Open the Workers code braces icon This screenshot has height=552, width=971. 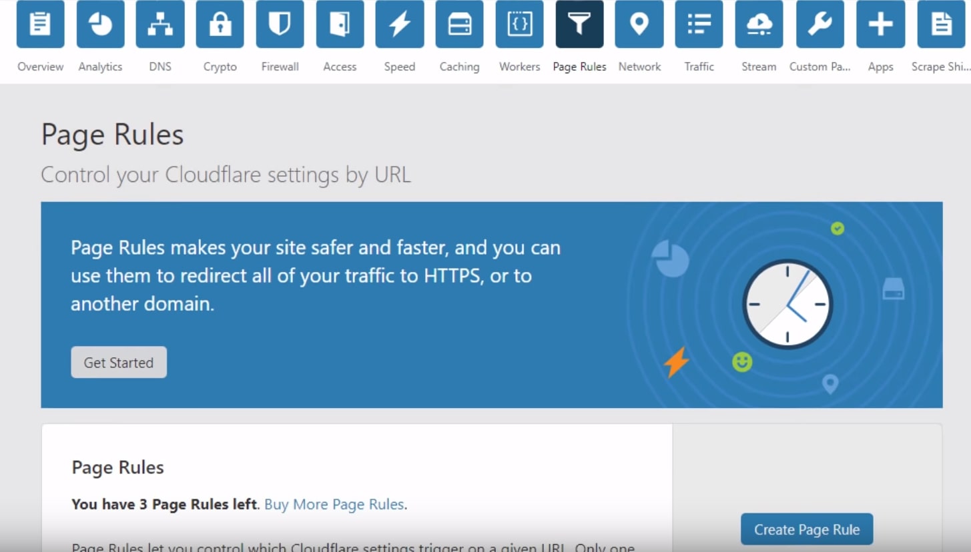[x=519, y=24]
